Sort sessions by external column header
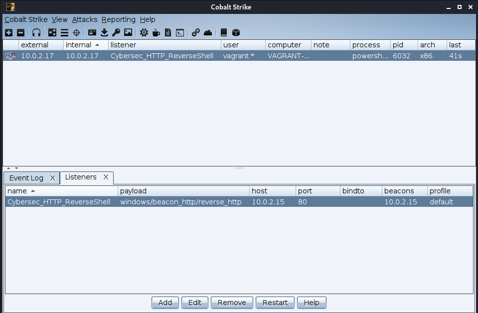478x313 pixels. (x=41, y=45)
